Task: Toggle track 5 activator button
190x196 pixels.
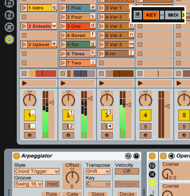Action: coord(184,115)
